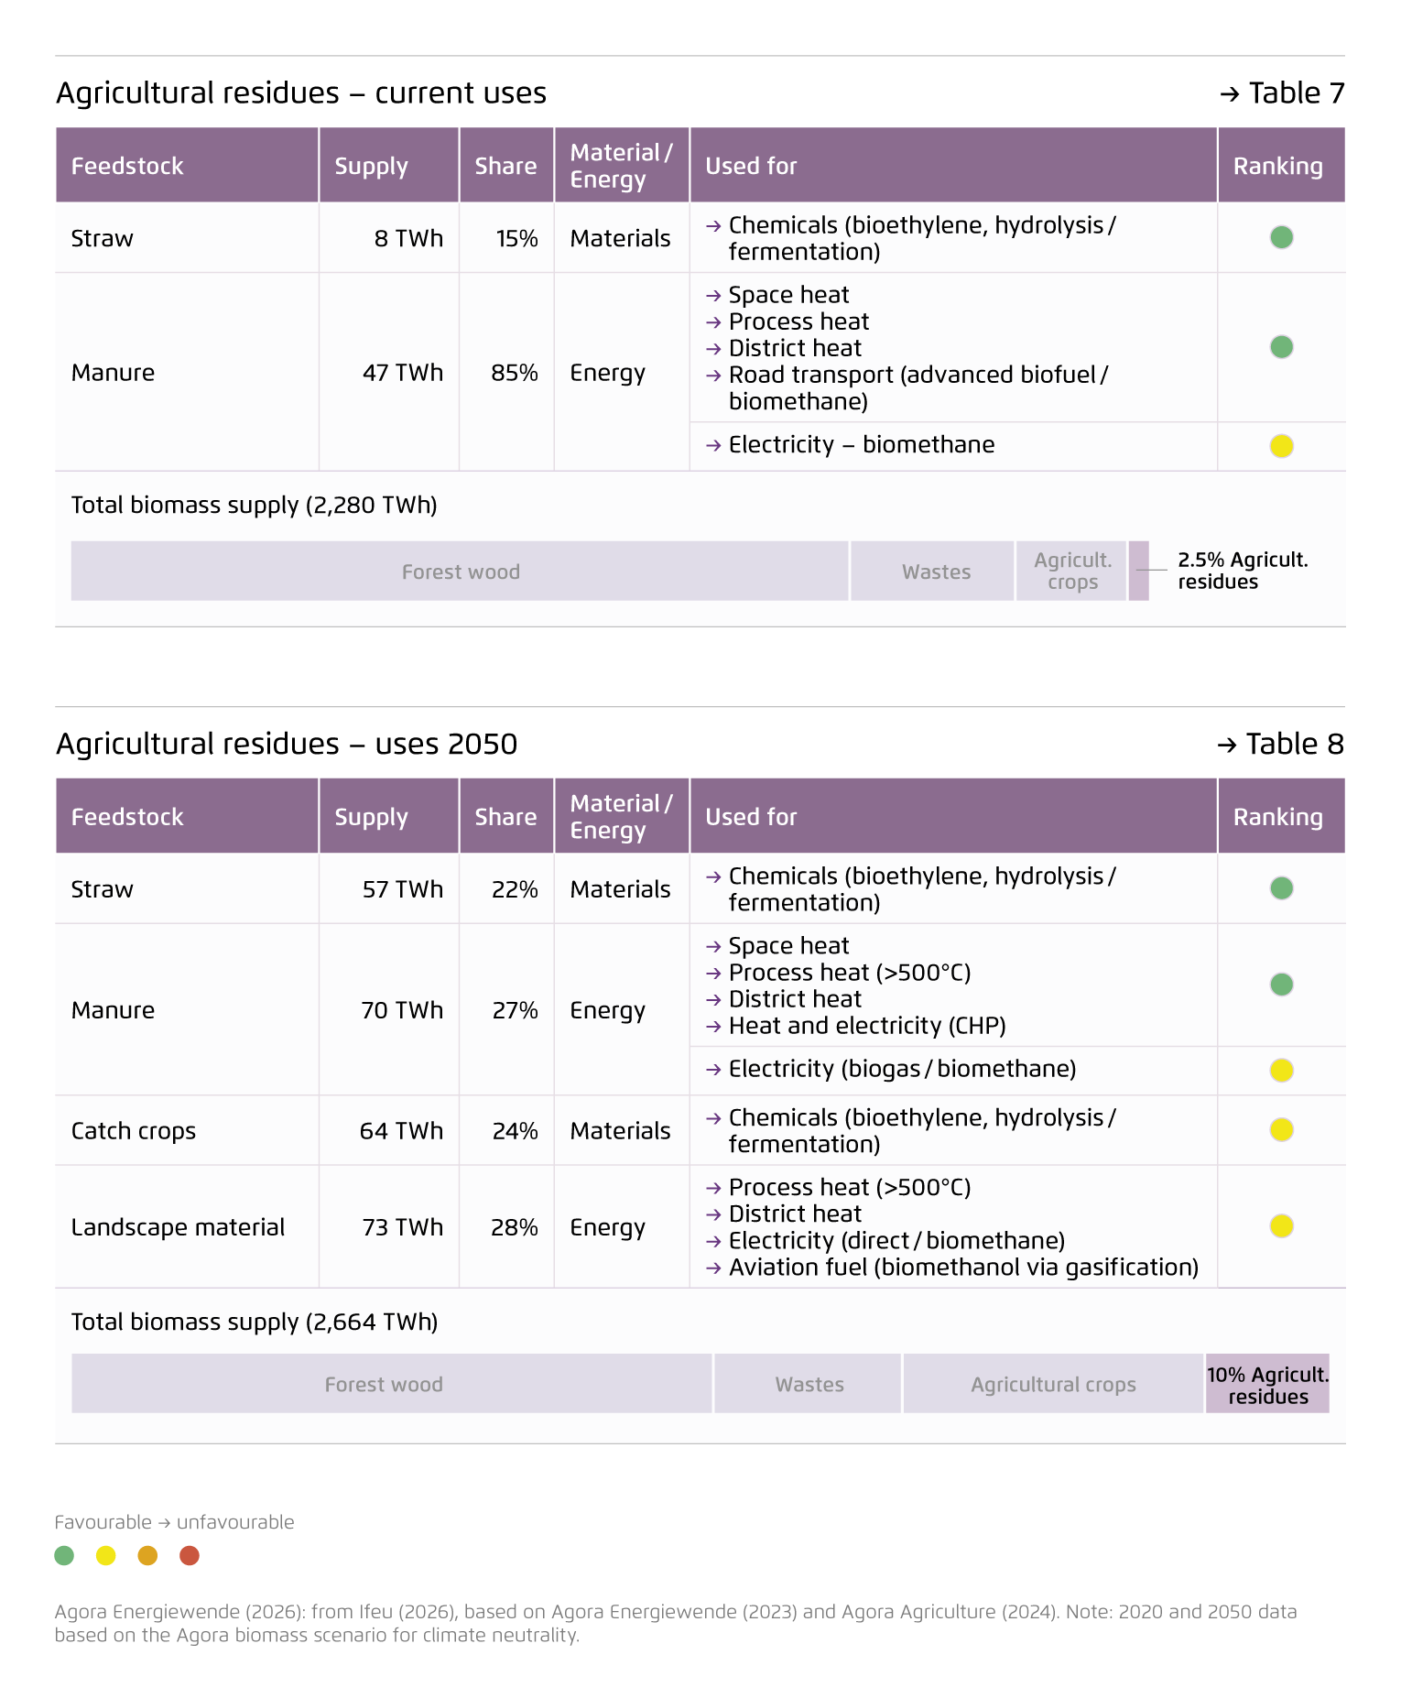Click the red unfavourable dot in the legend
The width and height of the screenshot is (1401, 1698).
pyautogui.click(x=190, y=1555)
